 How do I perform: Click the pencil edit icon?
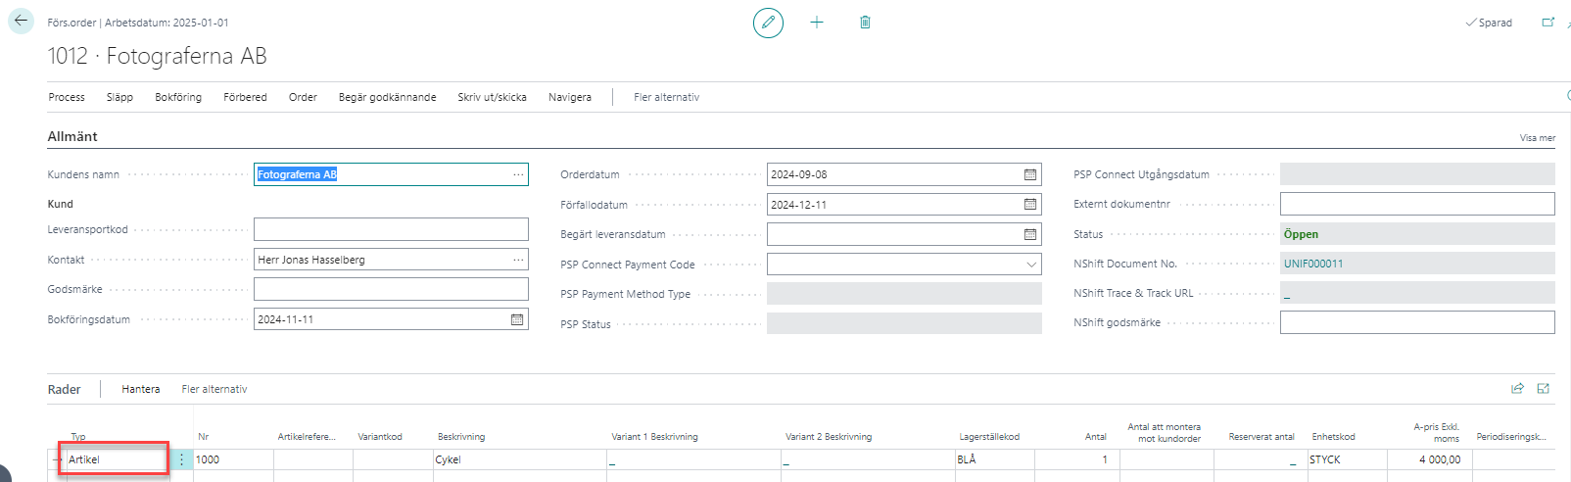768,23
